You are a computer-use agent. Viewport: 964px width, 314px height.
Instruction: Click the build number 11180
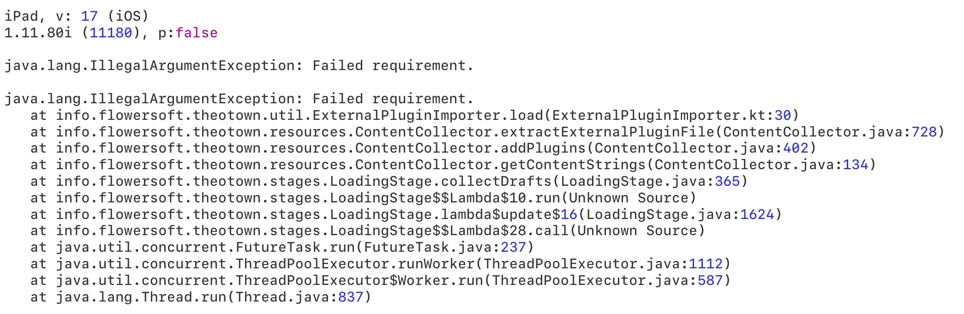111,33
